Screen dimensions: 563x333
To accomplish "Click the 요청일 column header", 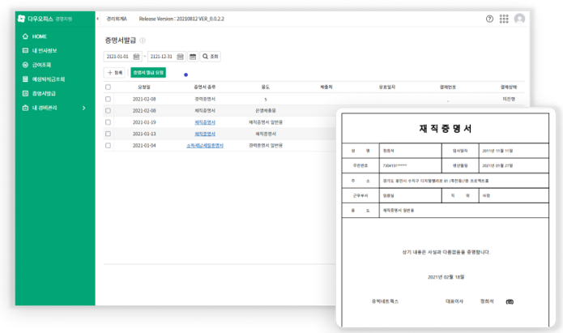I will (144, 87).
